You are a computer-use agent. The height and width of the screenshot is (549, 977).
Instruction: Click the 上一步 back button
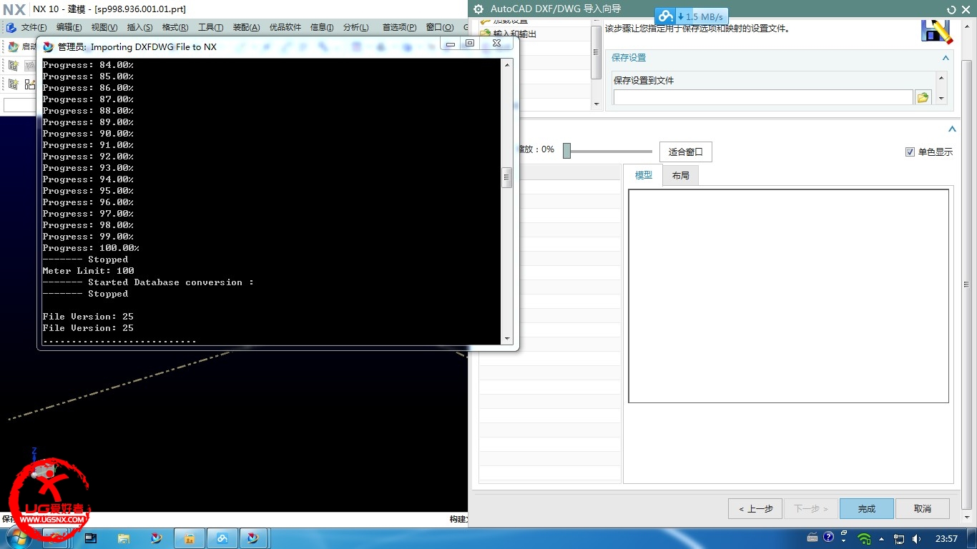click(755, 508)
